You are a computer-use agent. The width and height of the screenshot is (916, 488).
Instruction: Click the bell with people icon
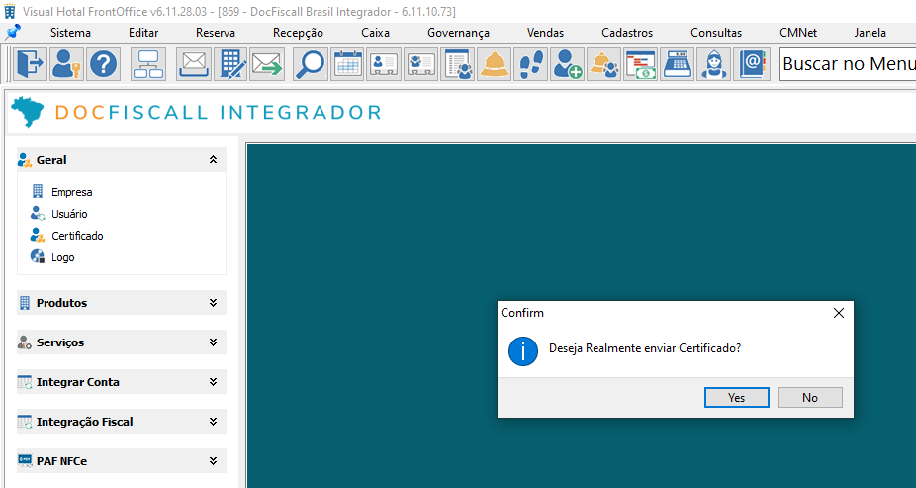[604, 64]
